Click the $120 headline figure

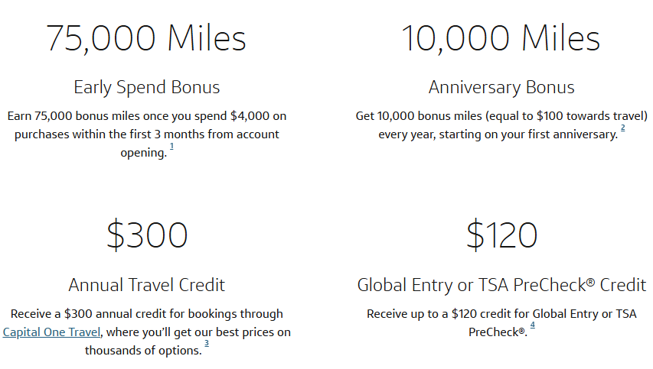[x=501, y=235]
